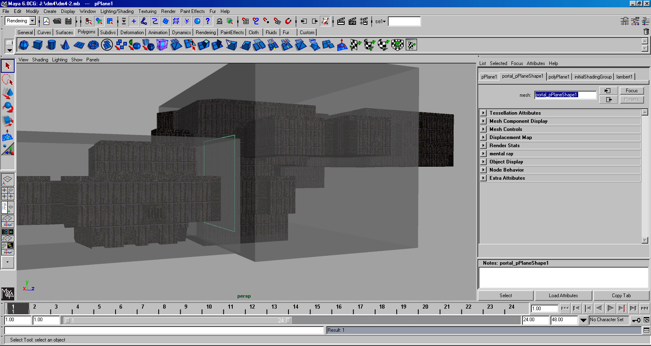Toggle construction history on/off icon

point(325,21)
